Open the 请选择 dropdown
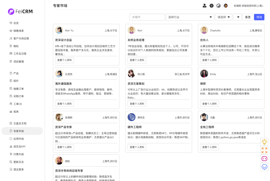 [223, 17]
